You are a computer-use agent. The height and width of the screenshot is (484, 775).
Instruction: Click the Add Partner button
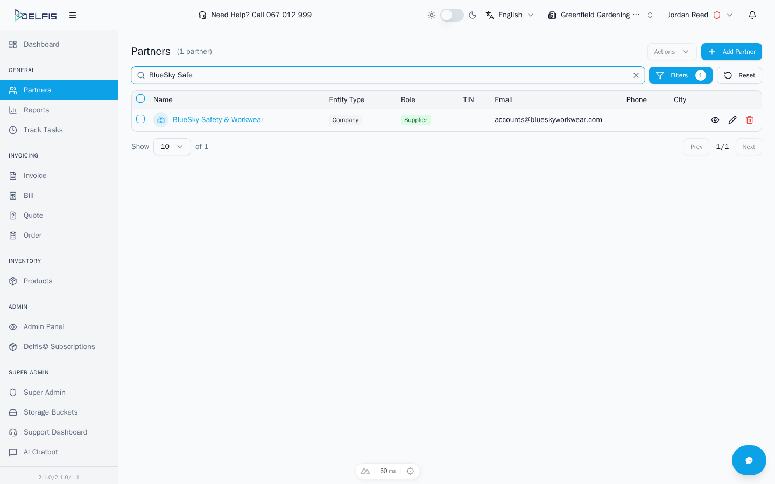point(731,52)
